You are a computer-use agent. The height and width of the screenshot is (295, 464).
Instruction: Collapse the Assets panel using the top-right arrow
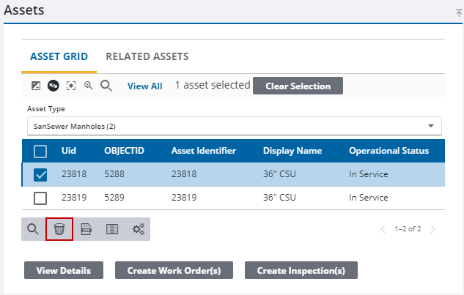click(458, 12)
